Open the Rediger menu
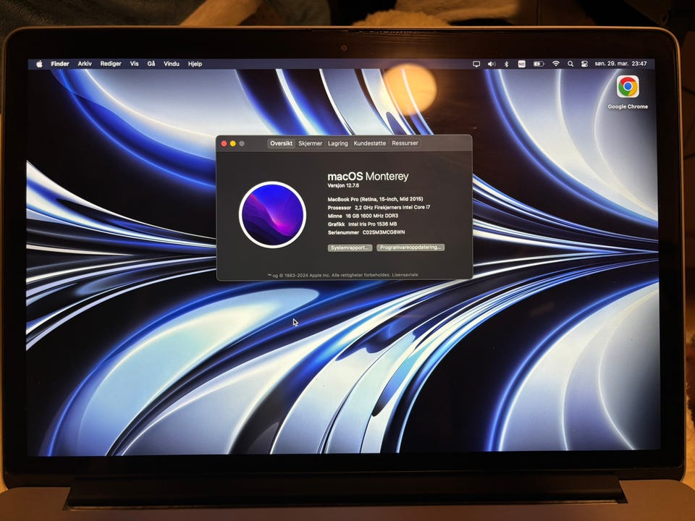The width and height of the screenshot is (695, 521). click(111, 64)
